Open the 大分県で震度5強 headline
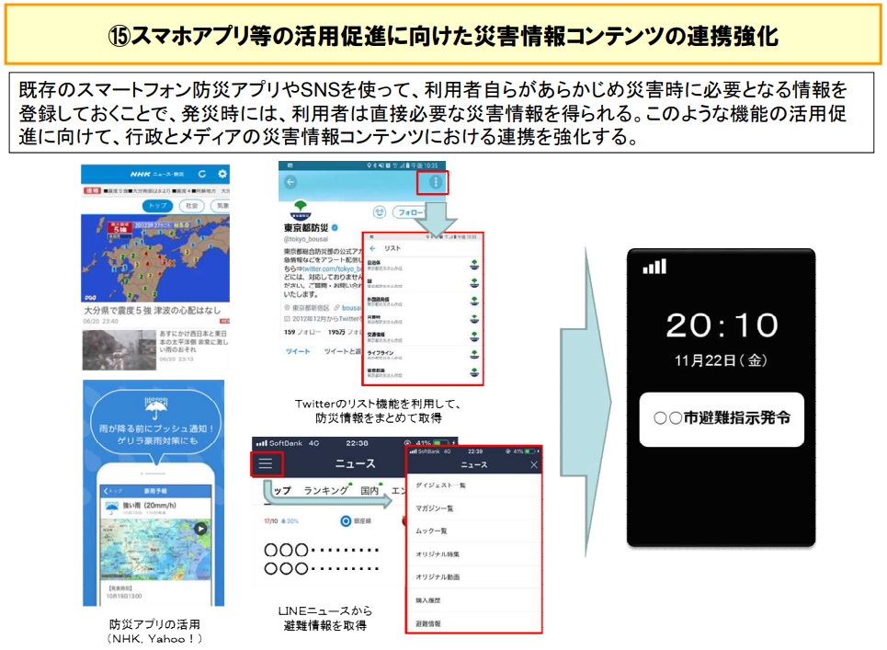This screenshot has height=650, width=887. tap(153, 311)
